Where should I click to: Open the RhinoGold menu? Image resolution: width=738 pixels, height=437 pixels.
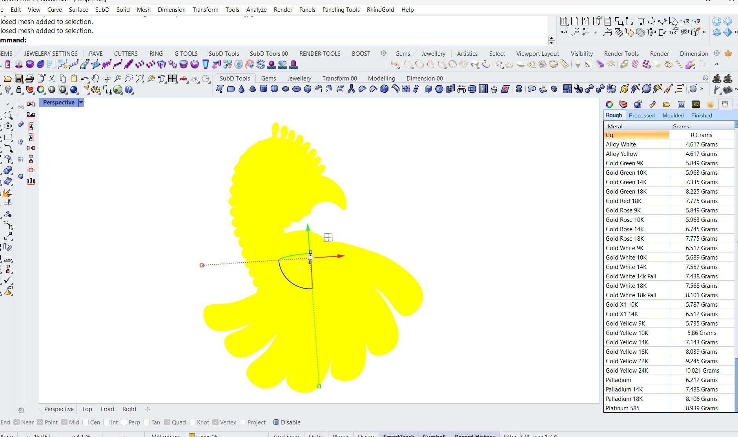[x=380, y=9]
